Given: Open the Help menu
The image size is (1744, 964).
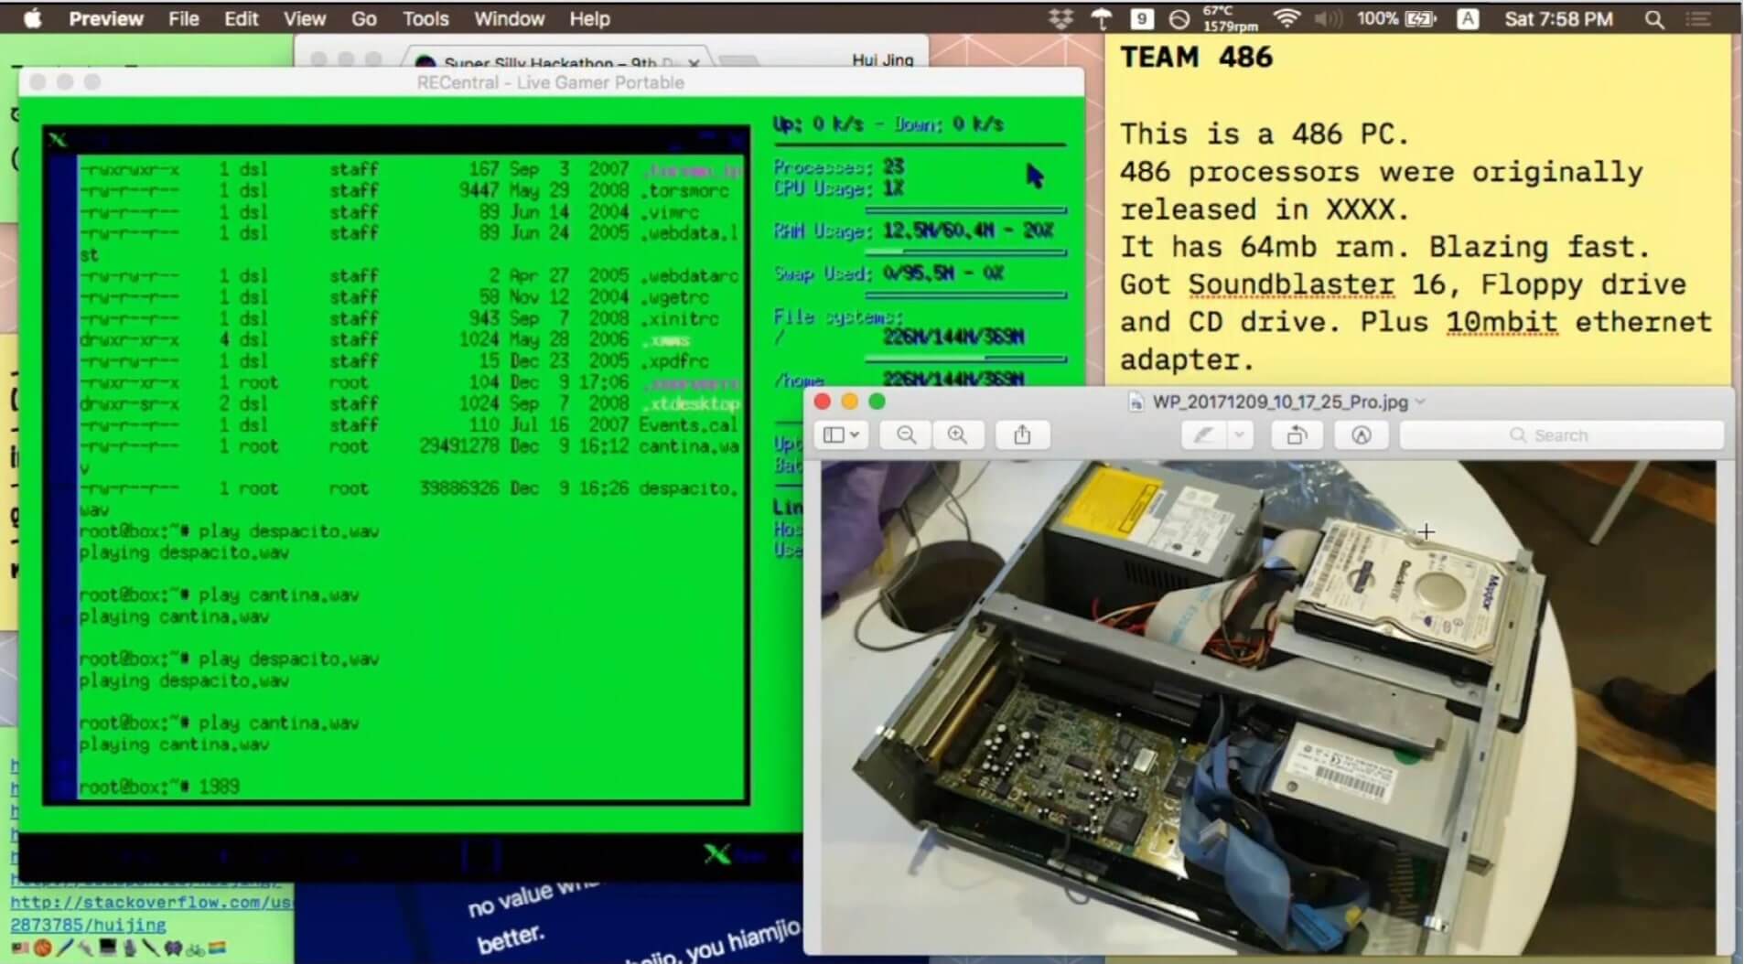Looking at the screenshot, I should pos(589,18).
